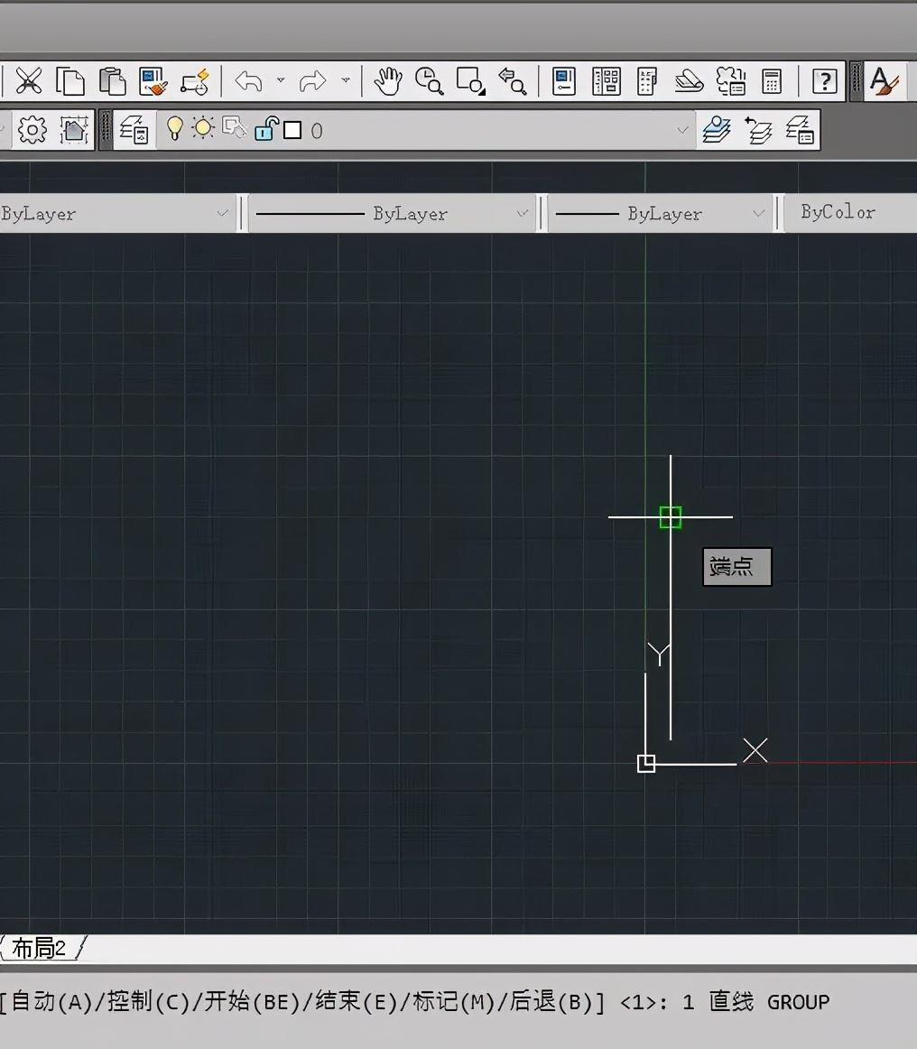917x1049 pixels.
Task: Open the DesignCenter icon
Action: [x=607, y=81]
